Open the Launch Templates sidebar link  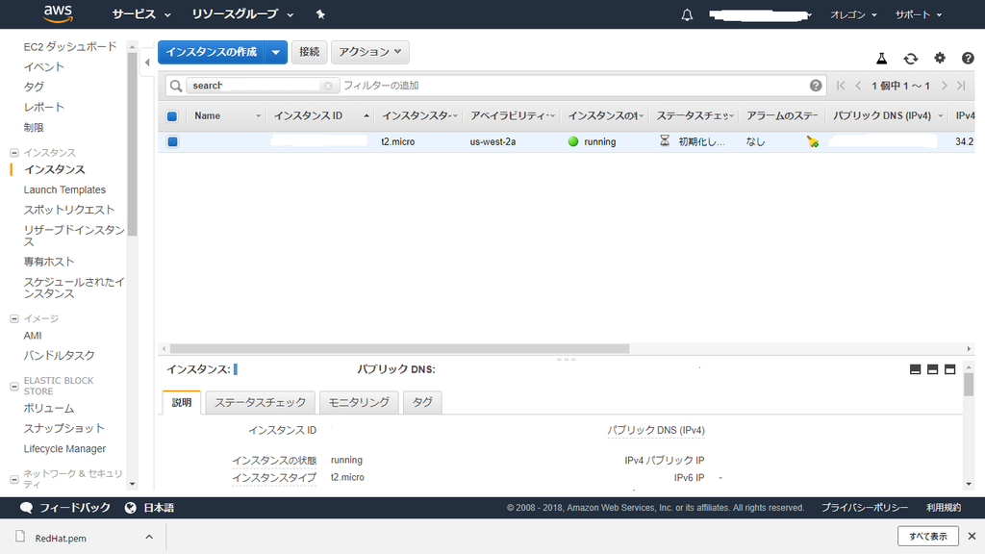pos(65,189)
